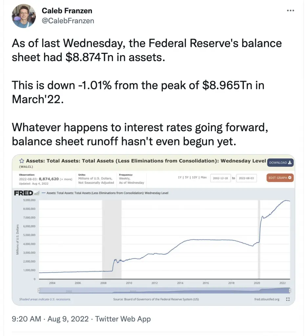Select the 10Y time range
The width and height of the screenshot is (307, 336).
pos(194,178)
